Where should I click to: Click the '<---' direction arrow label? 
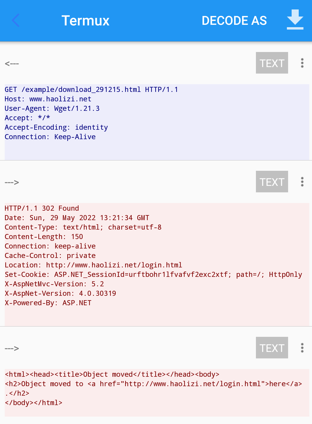pos(12,64)
